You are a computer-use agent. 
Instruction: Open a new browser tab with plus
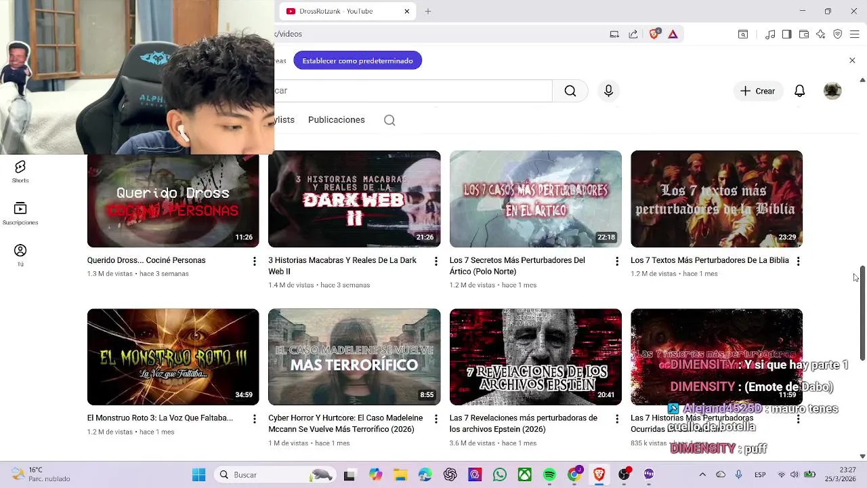[x=427, y=11]
